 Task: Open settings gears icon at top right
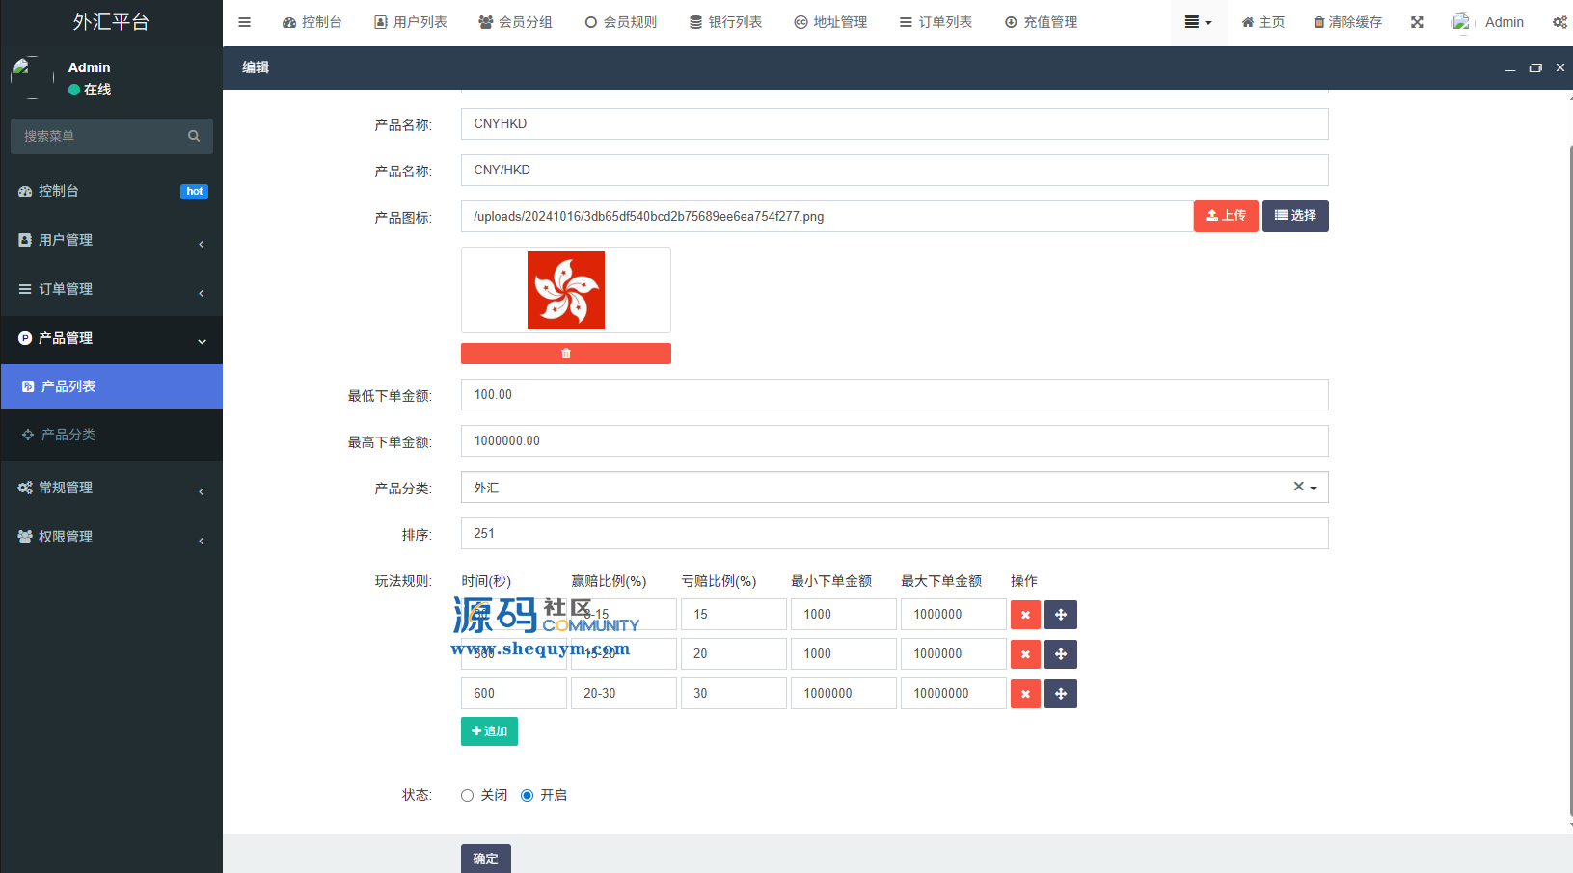tap(1559, 22)
